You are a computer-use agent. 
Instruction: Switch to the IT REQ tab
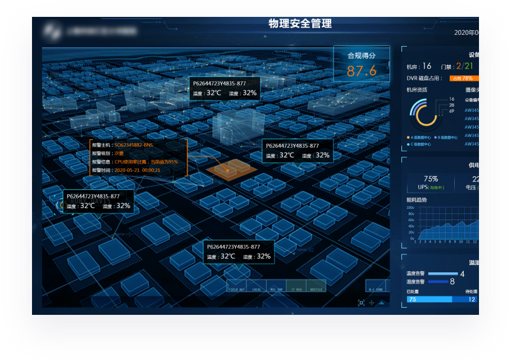tap(296, 288)
